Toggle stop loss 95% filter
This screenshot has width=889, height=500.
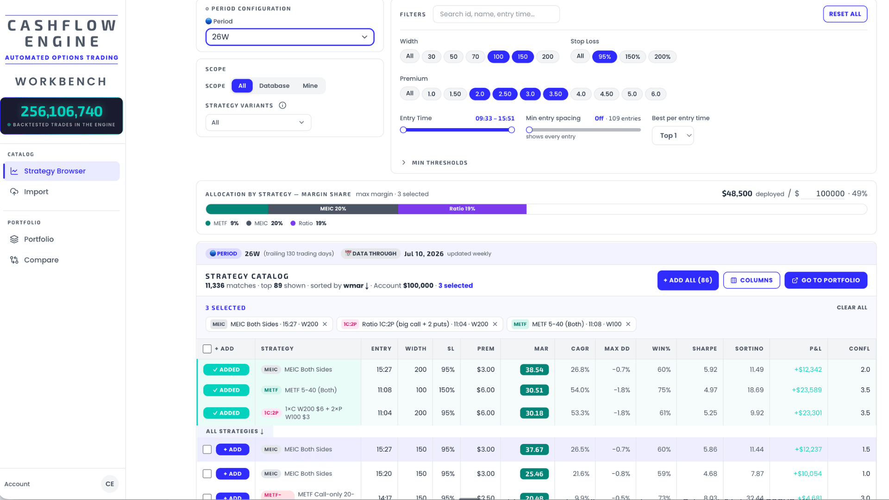pos(604,56)
